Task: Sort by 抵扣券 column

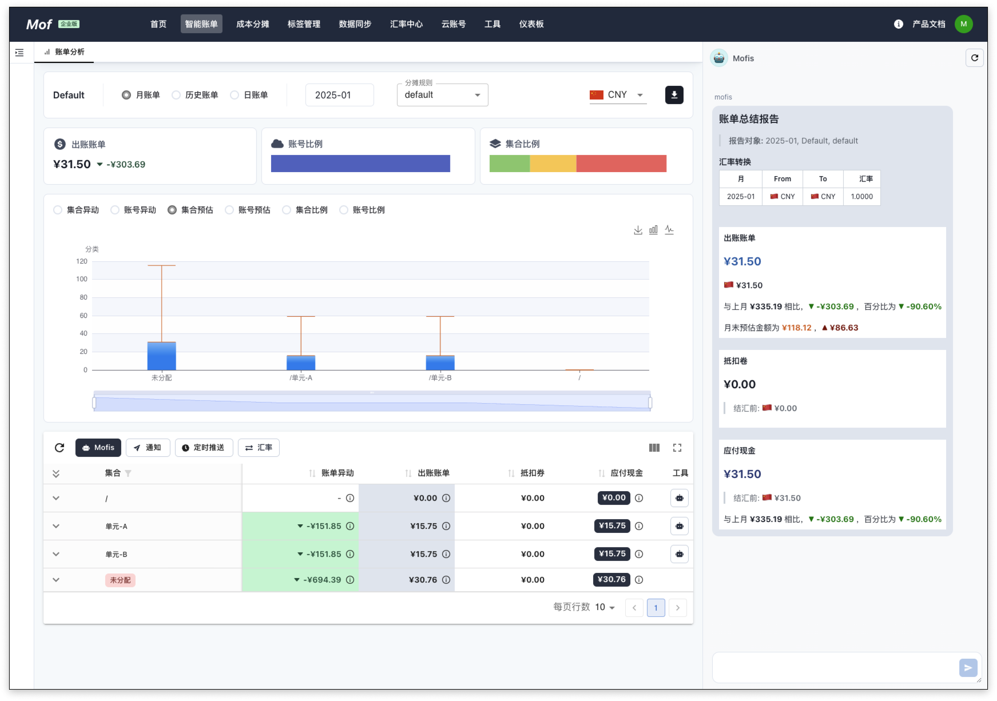Action: pos(511,473)
